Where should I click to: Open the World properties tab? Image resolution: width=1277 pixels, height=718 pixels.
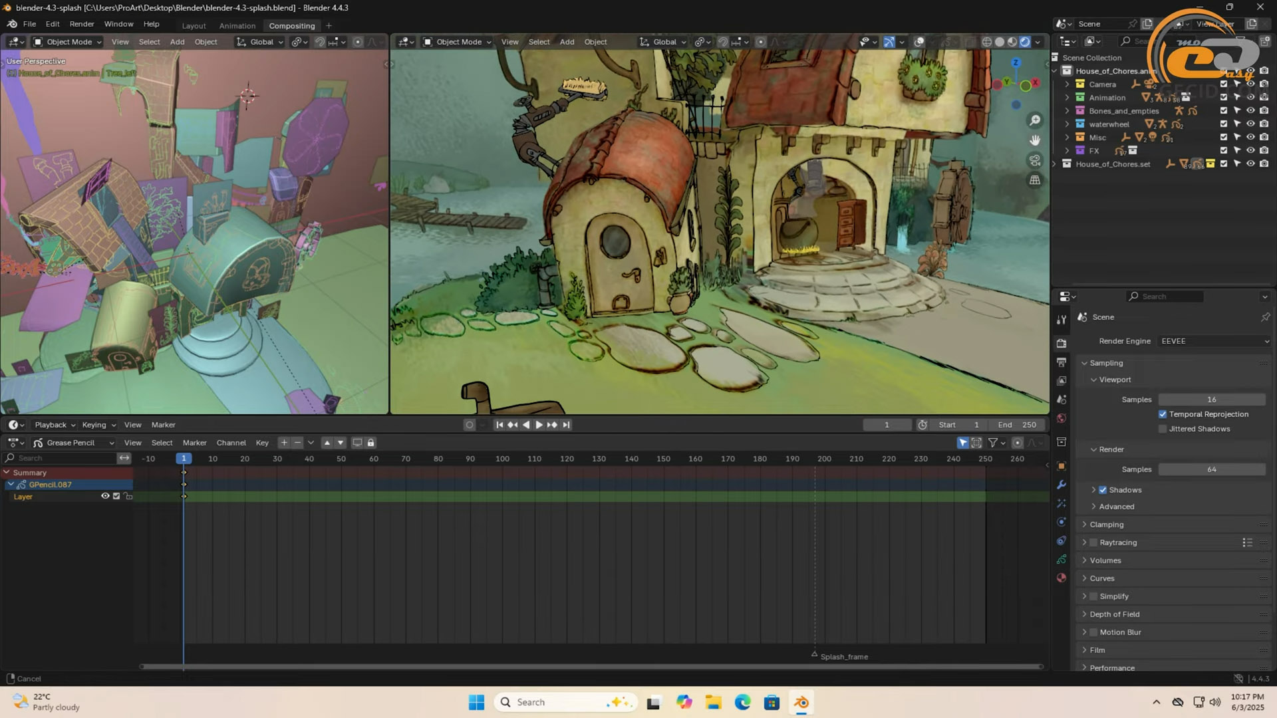pyautogui.click(x=1062, y=418)
